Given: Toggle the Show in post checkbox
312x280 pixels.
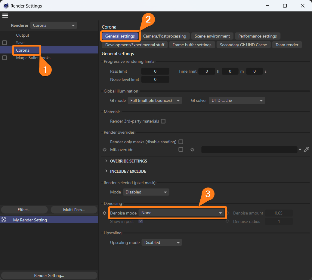Looking at the screenshot, I should [141, 221].
